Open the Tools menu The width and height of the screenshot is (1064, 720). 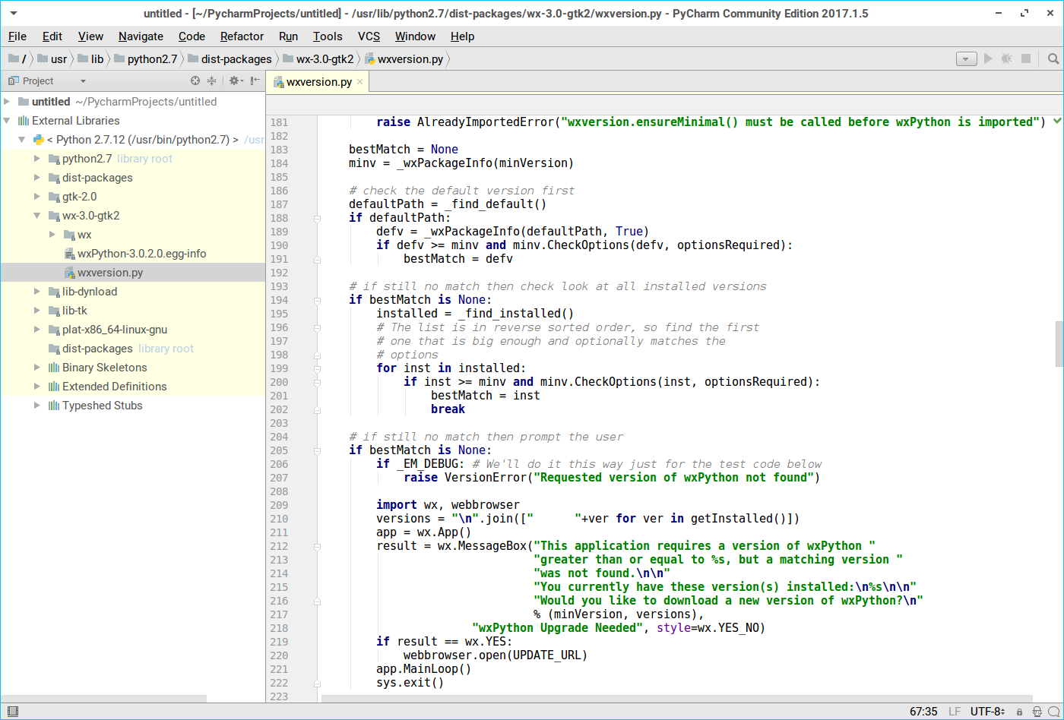(x=328, y=36)
